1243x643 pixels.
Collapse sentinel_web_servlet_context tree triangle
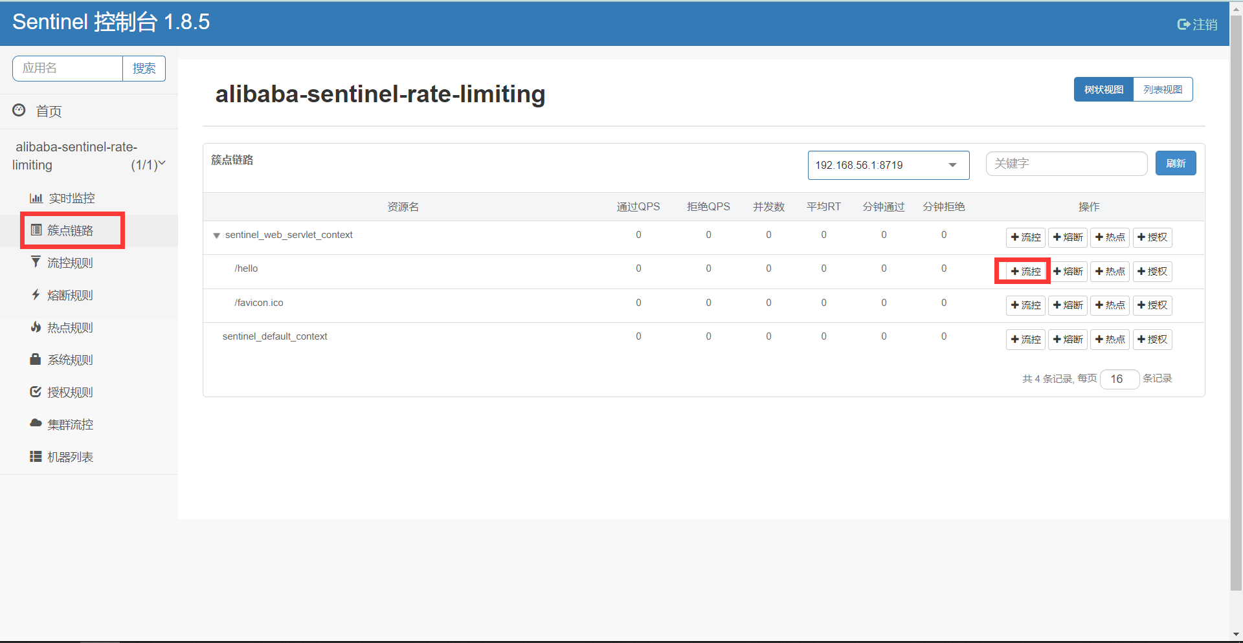click(216, 235)
